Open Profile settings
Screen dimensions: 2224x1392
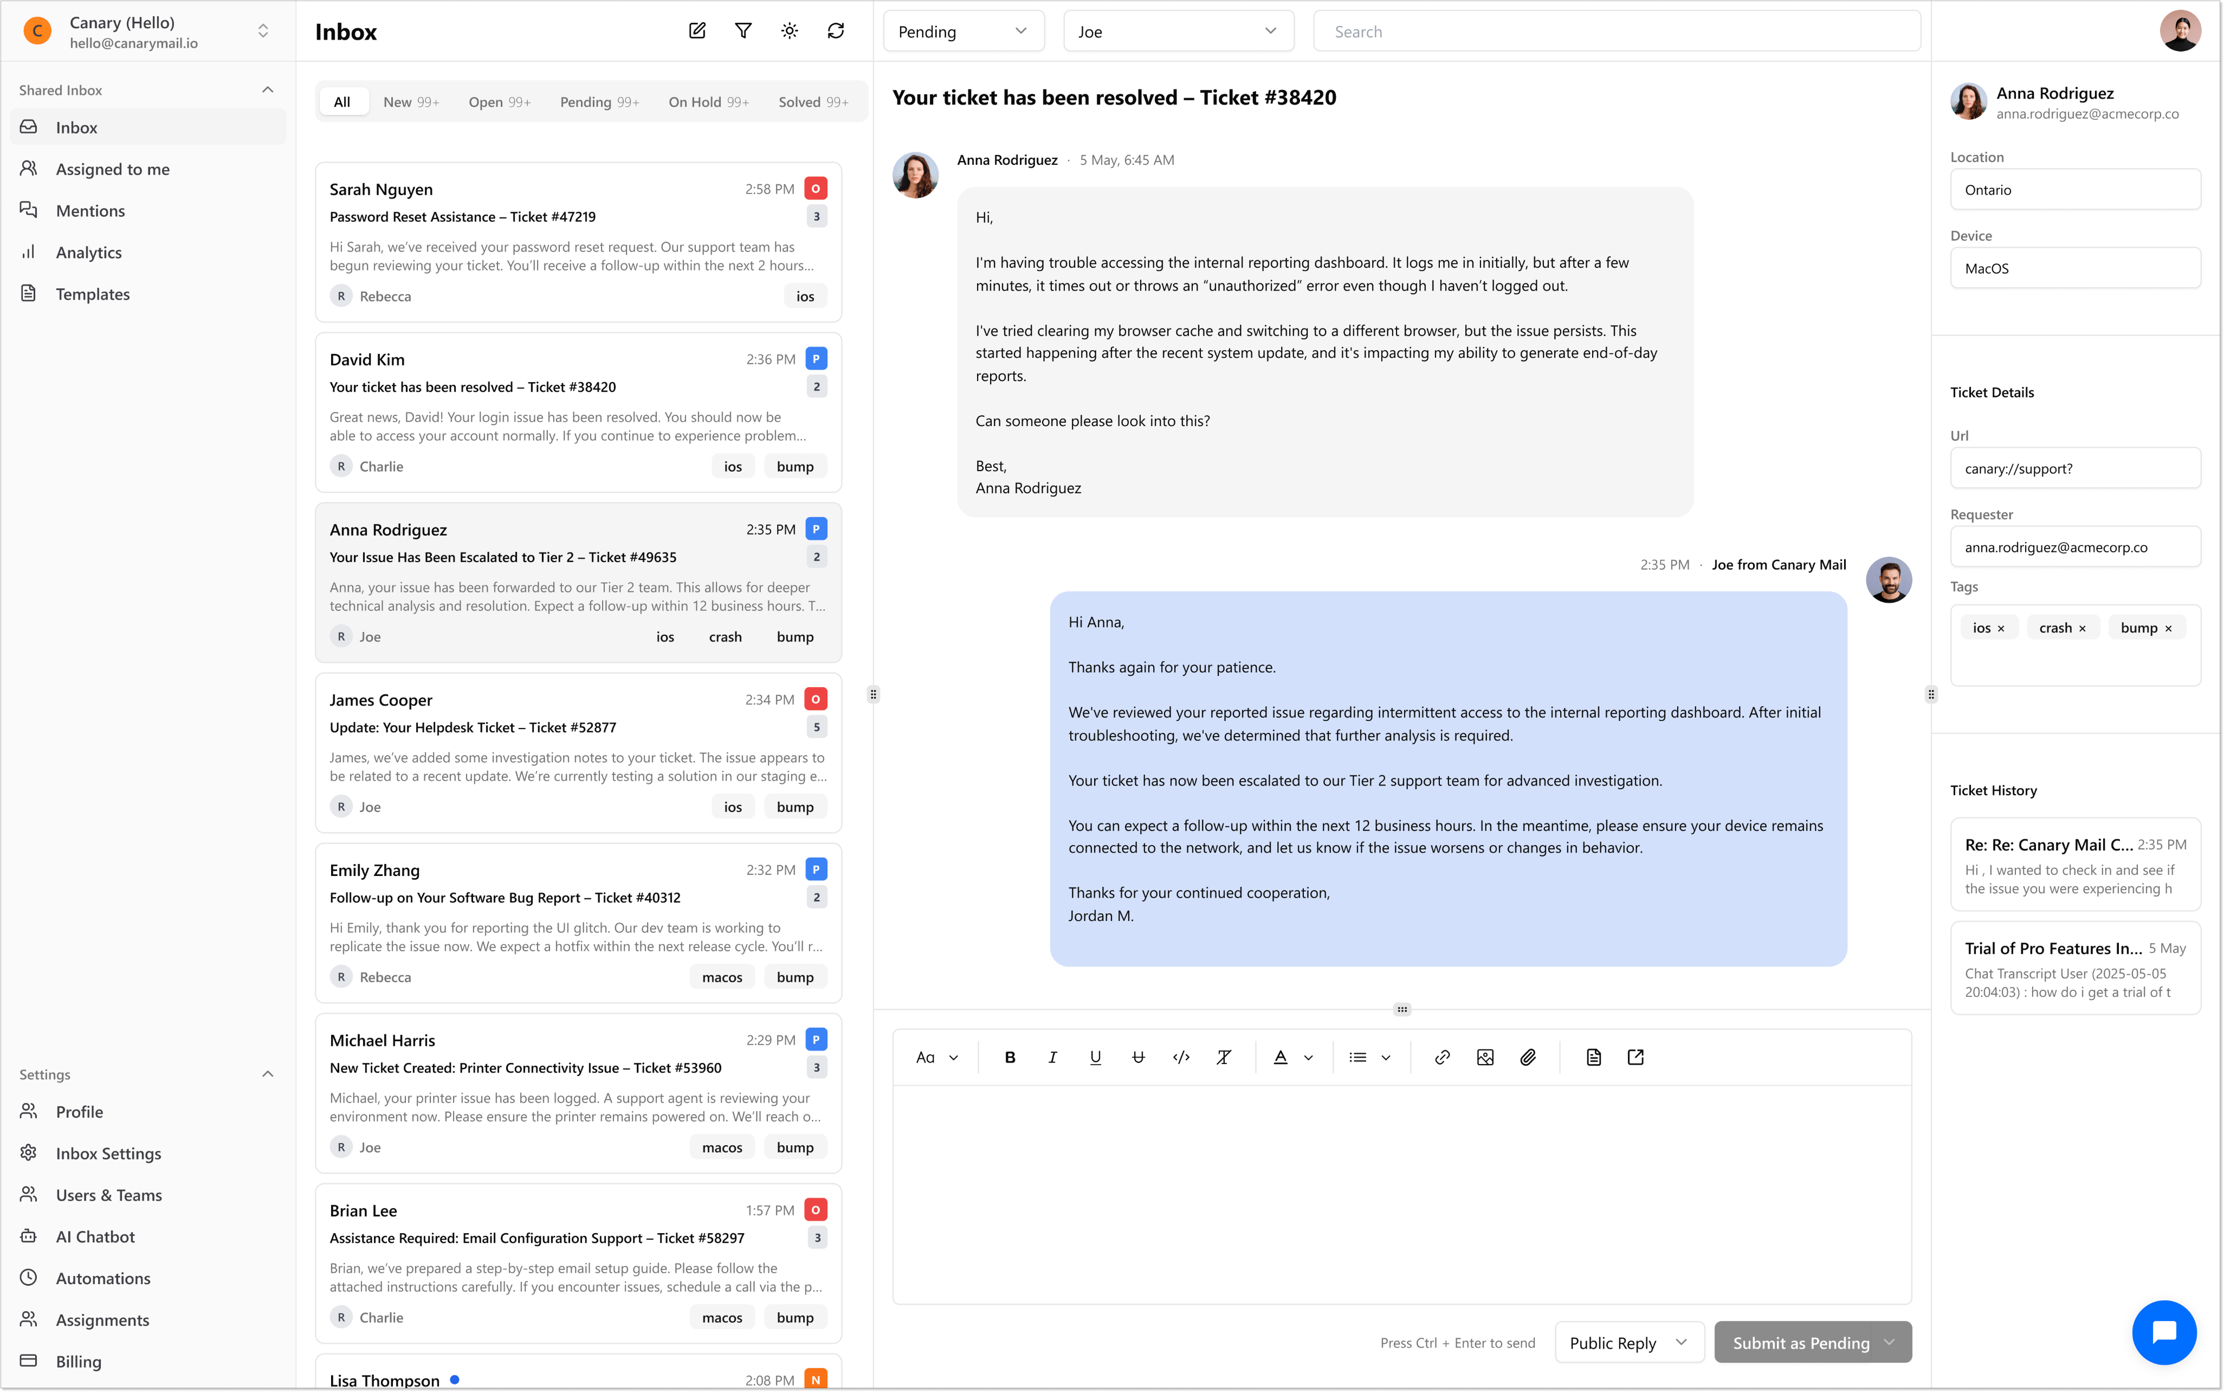147,1112
